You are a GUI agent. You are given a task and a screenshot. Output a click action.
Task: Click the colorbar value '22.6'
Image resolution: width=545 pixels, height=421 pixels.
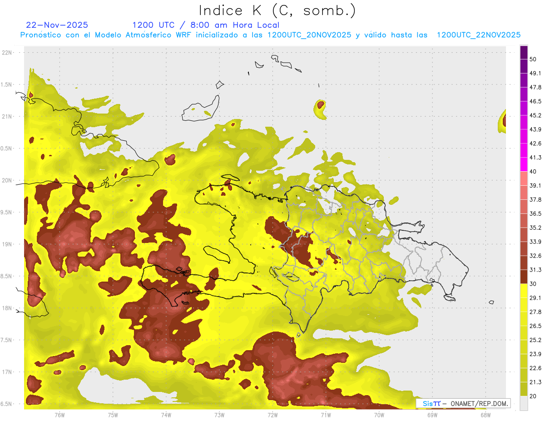pos(535,368)
